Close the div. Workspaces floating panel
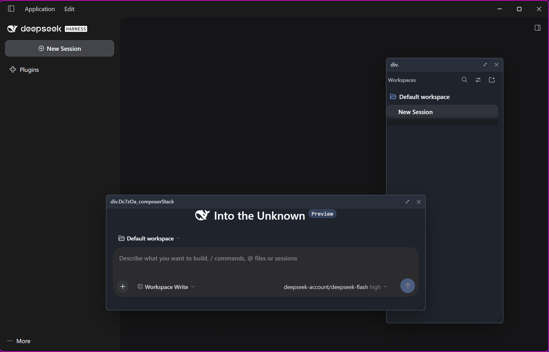This screenshot has width=549, height=352. coord(496,65)
